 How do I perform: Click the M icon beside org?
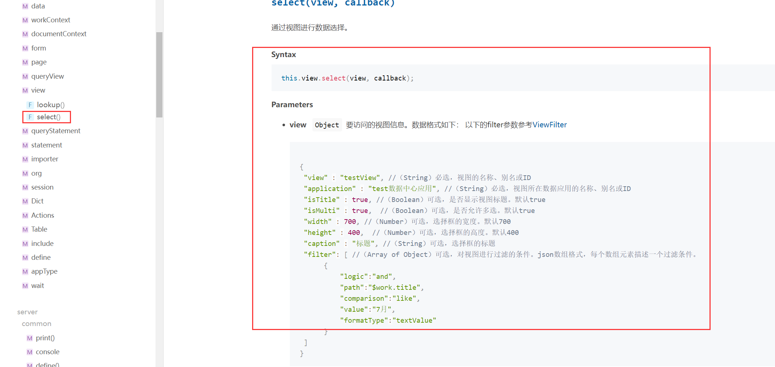point(25,173)
